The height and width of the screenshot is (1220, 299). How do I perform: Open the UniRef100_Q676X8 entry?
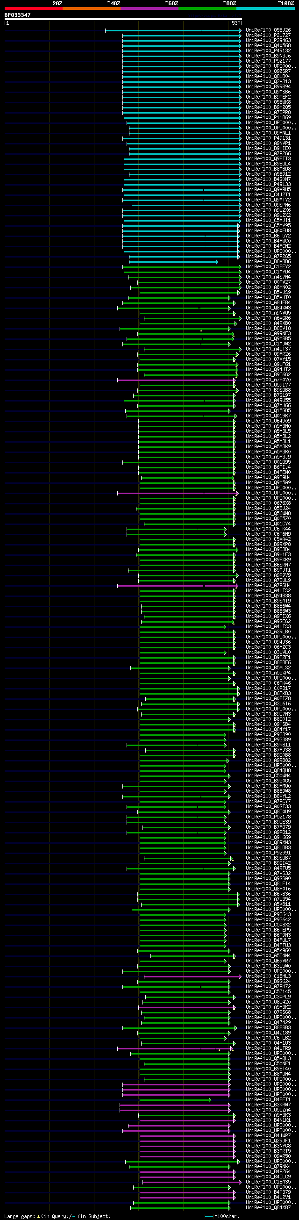(268, 503)
